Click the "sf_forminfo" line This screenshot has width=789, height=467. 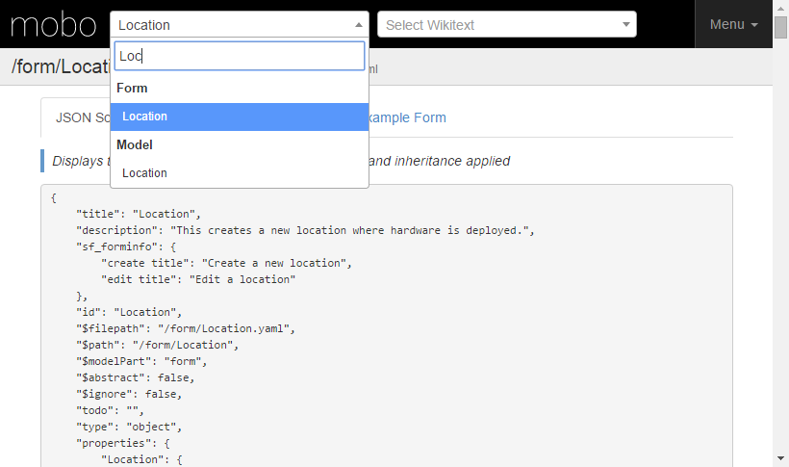[x=126, y=246]
